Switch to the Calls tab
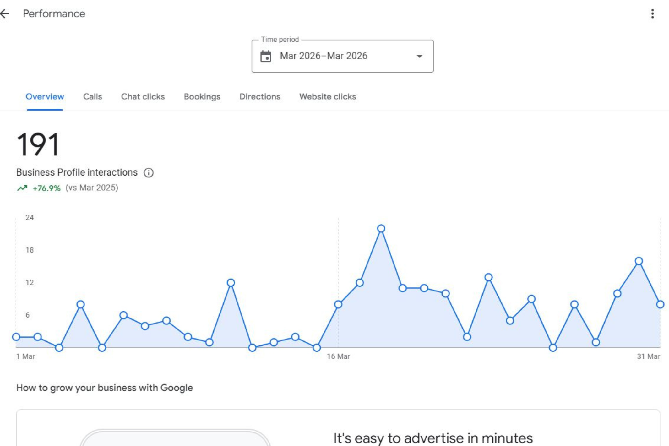 tap(92, 96)
